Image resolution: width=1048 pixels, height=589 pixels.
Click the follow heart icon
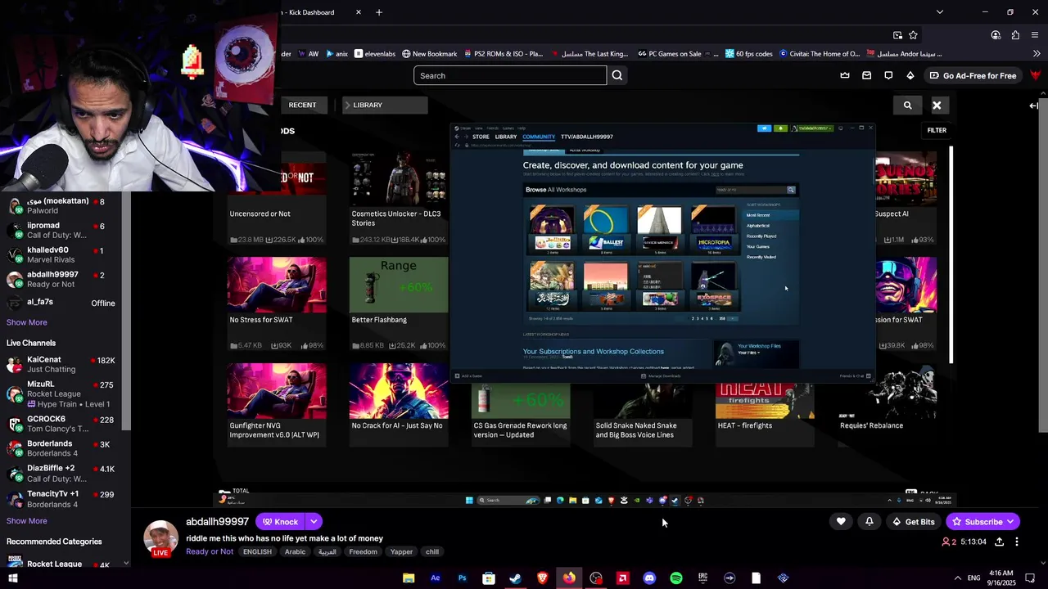tap(841, 521)
